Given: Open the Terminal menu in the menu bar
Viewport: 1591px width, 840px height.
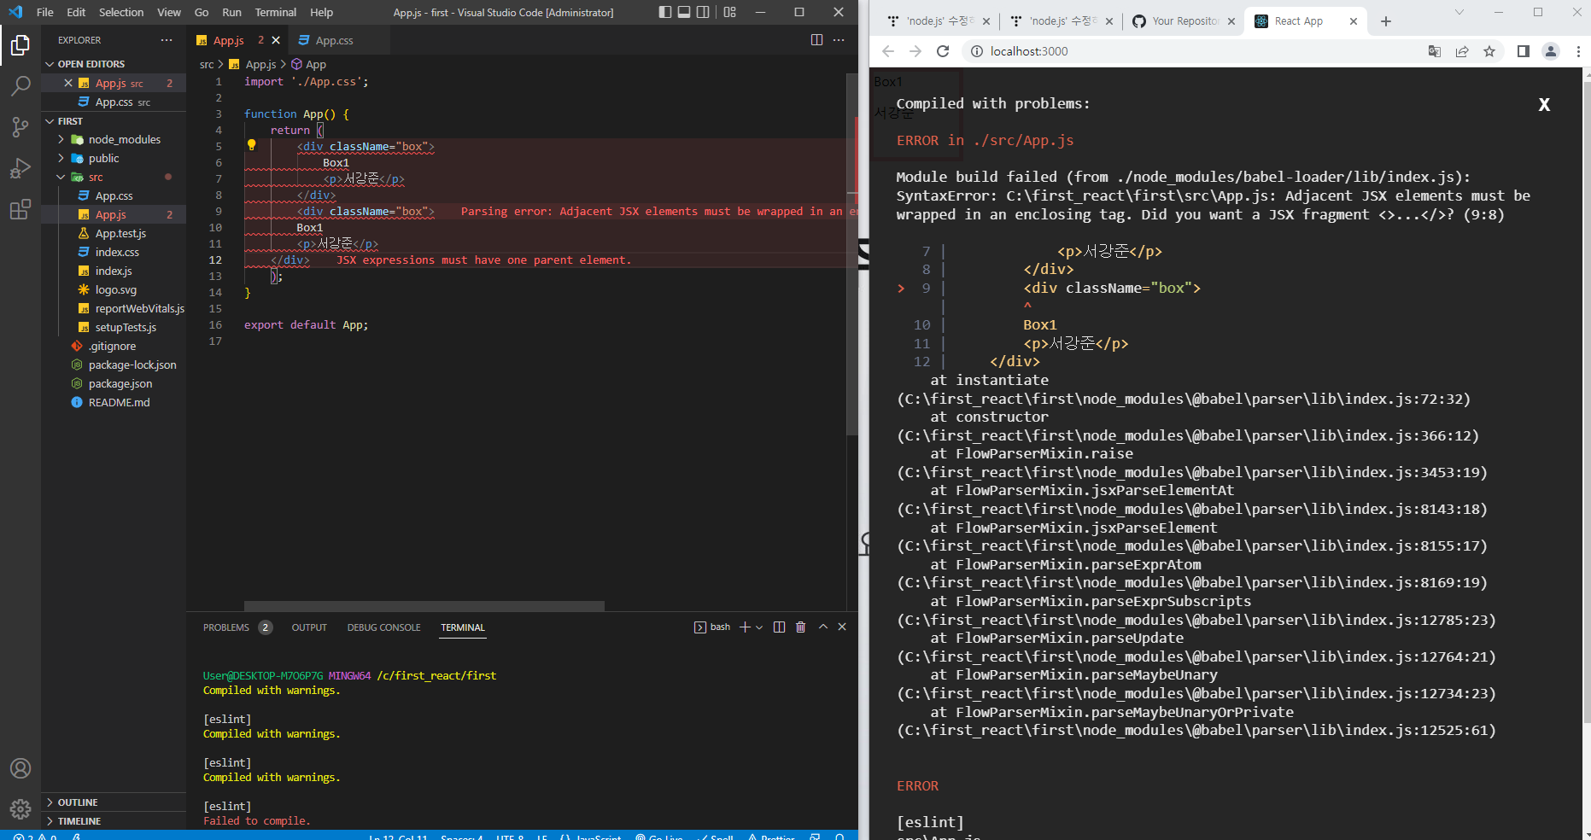Looking at the screenshot, I should tap(276, 12).
